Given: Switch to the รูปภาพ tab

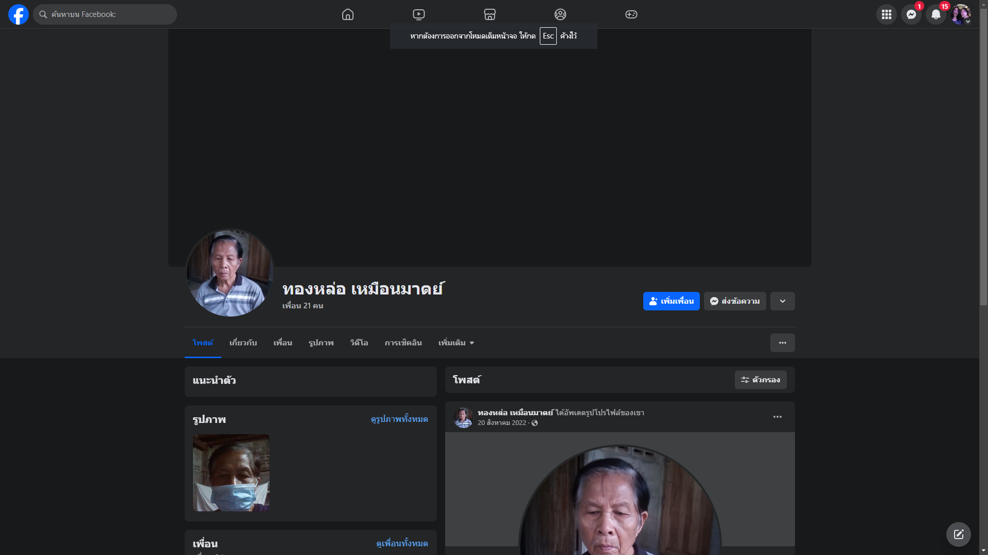Looking at the screenshot, I should (321, 343).
